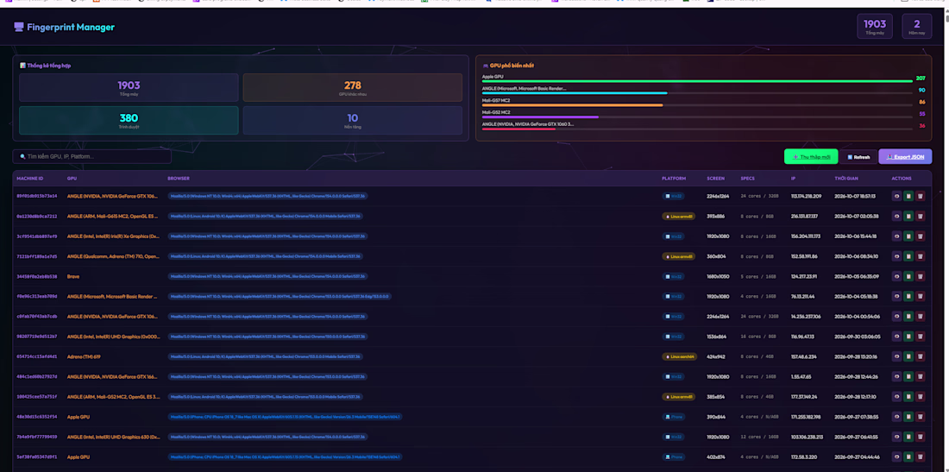This screenshot has height=472, width=949.
Task: Click the Apple GPU green progress bar
Action: [697, 81]
